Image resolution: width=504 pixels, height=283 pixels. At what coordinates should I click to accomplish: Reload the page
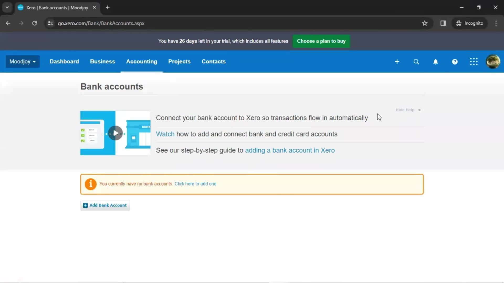pos(34,23)
